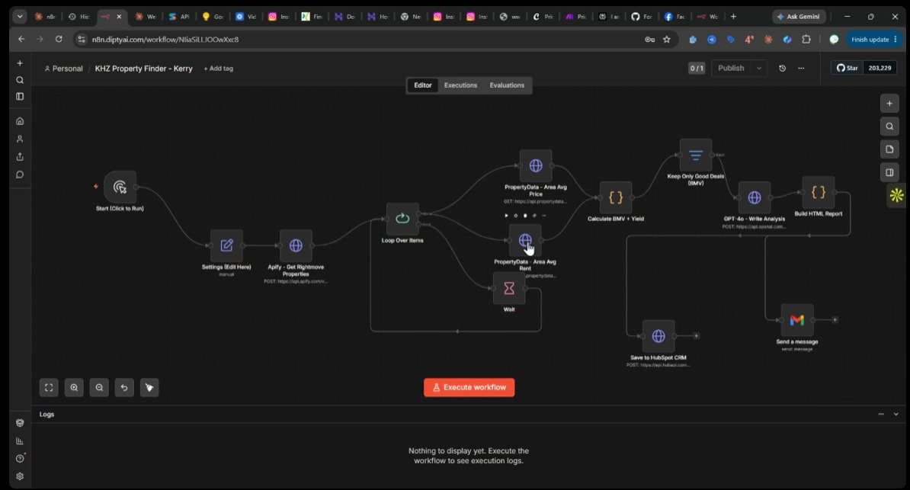Switch to the Executions tab

461,85
